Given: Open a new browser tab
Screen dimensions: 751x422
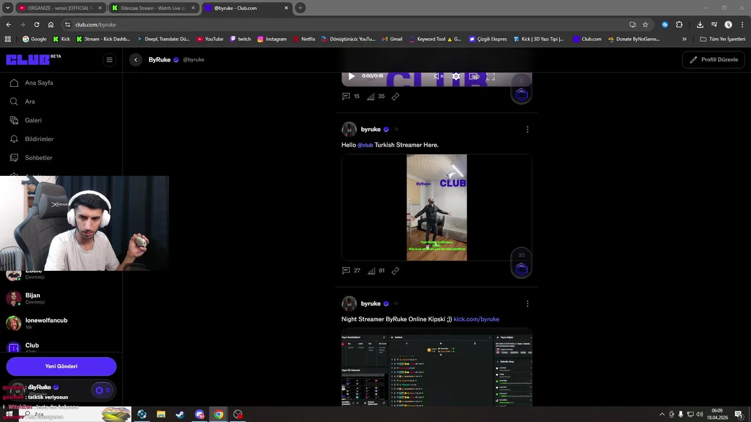Looking at the screenshot, I should (x=300, y=8).
